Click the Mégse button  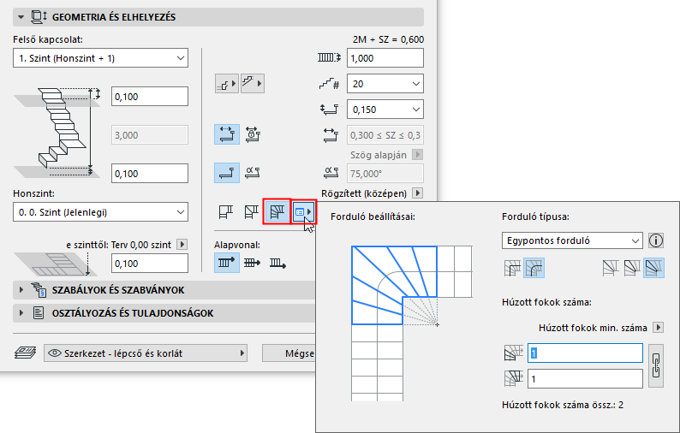(289, 353)
